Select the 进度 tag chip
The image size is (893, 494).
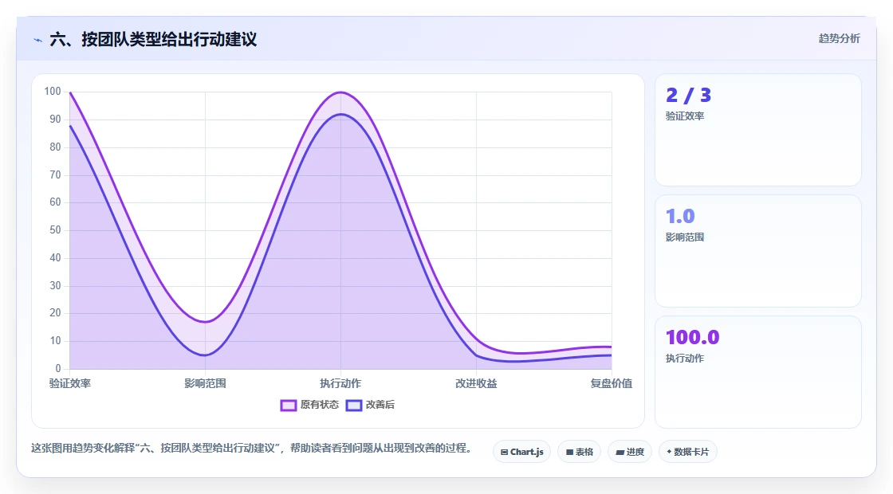point(630,452)
